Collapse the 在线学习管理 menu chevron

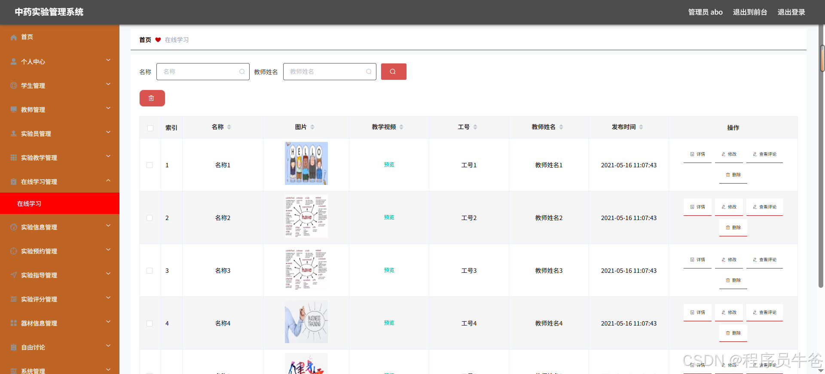coord(108,180)
